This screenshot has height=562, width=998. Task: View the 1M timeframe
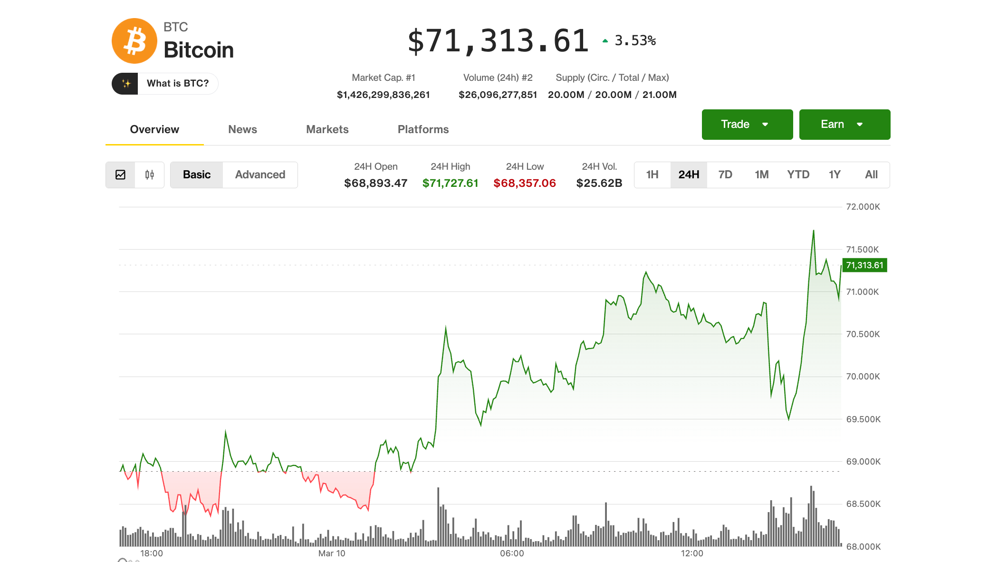[761, 174]
